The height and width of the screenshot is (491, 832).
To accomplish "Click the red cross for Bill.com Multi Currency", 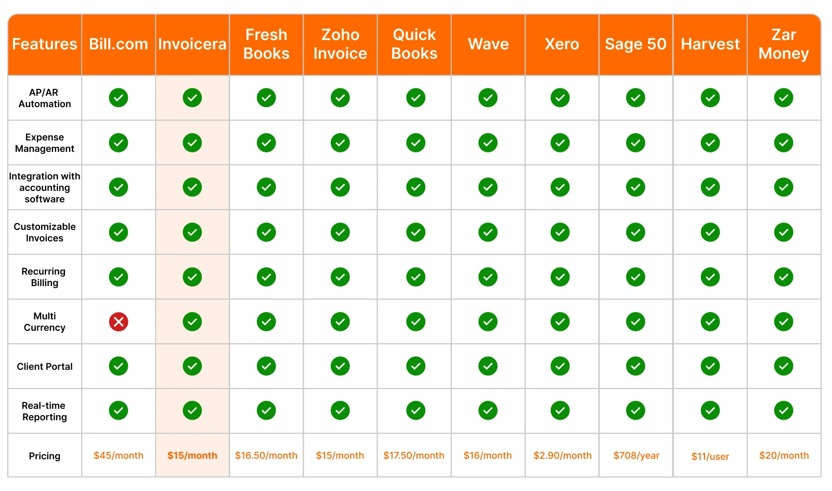I will click(119, 322).
